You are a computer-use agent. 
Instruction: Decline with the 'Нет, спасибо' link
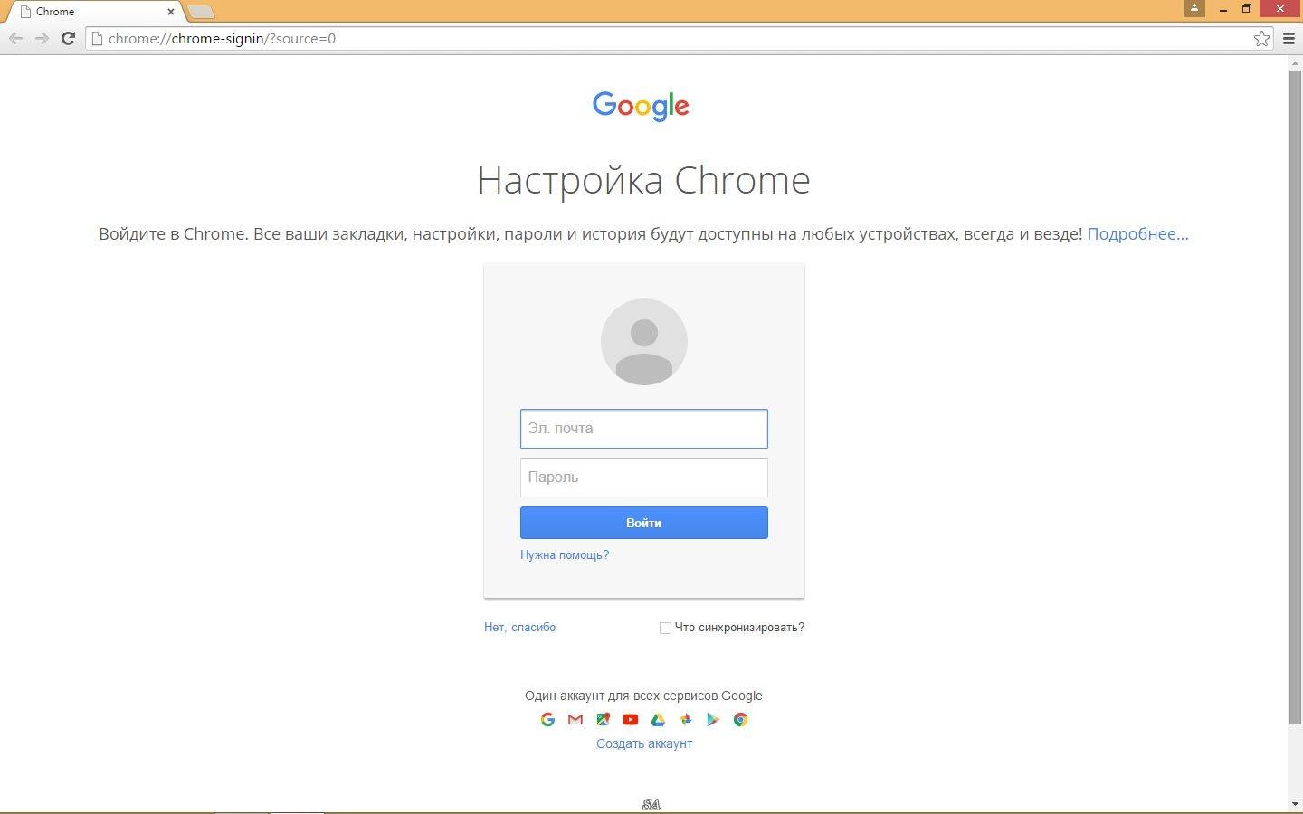pyautogui.click(x=519, y=627)
